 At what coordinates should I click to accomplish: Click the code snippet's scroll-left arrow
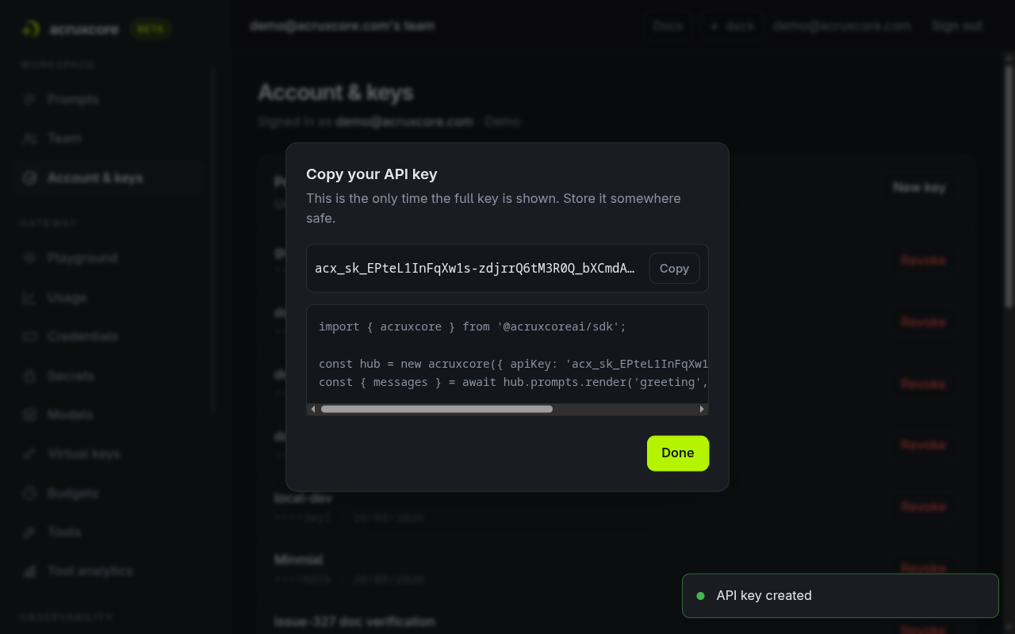(313, 409)
